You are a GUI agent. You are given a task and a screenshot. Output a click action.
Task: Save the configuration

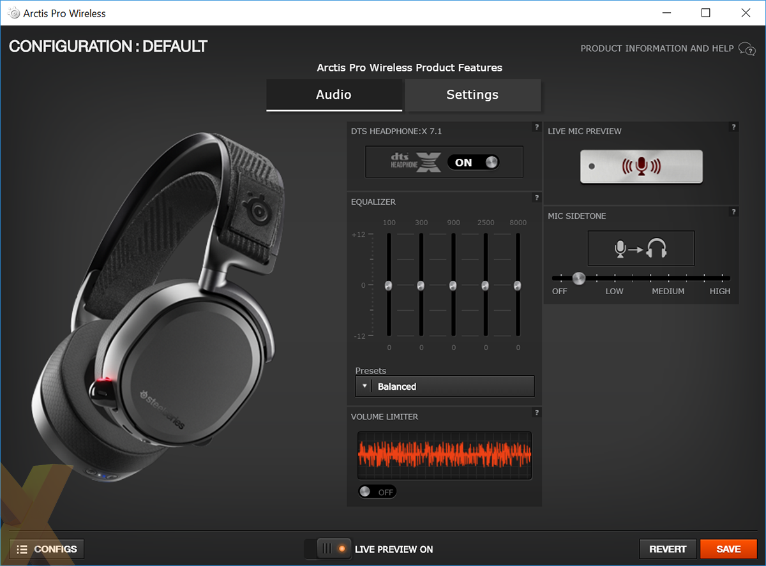pyautogui.click(x=728, y=549)
